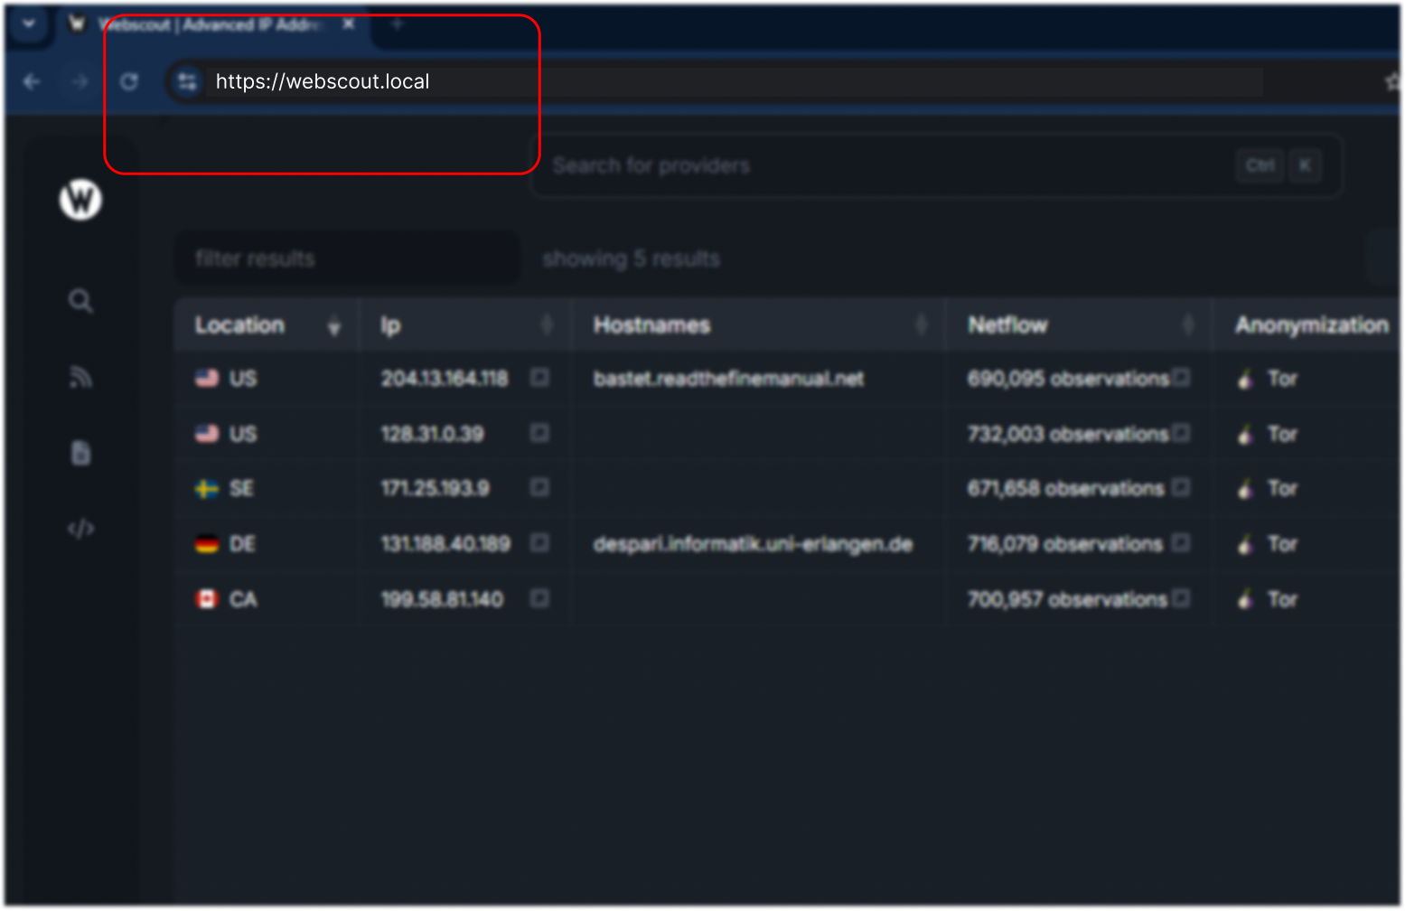
Task: Open the code API icon in sidebar
Action: (80, 529)
